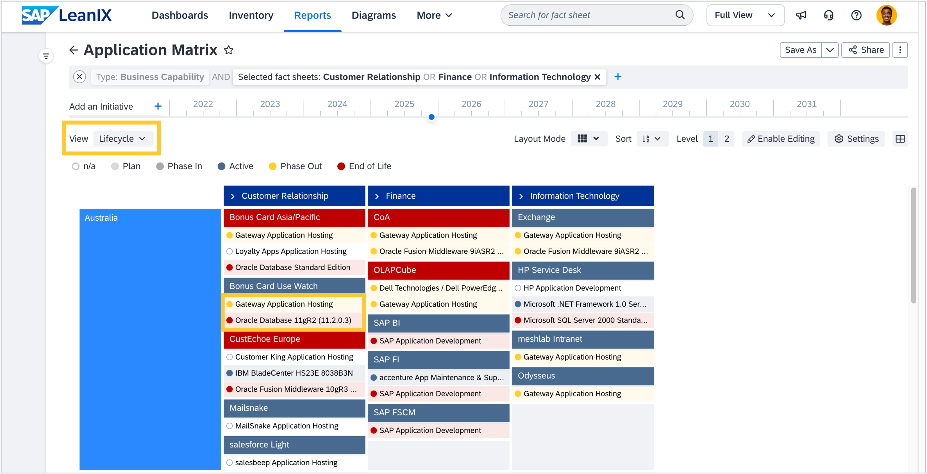Select Level 2 toggle
The width and height of the screenshot is (927, 474).
[726, 139]
